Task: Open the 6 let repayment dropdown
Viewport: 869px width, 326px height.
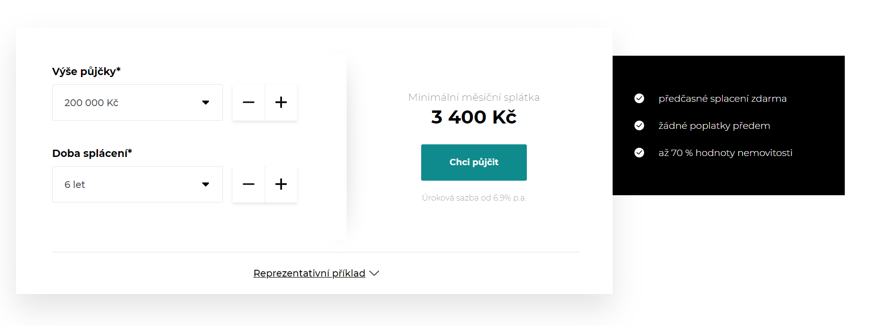Action: (138, 184)
